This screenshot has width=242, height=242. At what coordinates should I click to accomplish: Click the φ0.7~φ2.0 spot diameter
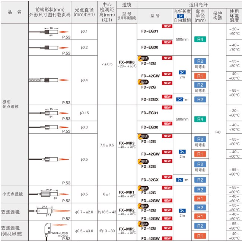pos(84,212)
